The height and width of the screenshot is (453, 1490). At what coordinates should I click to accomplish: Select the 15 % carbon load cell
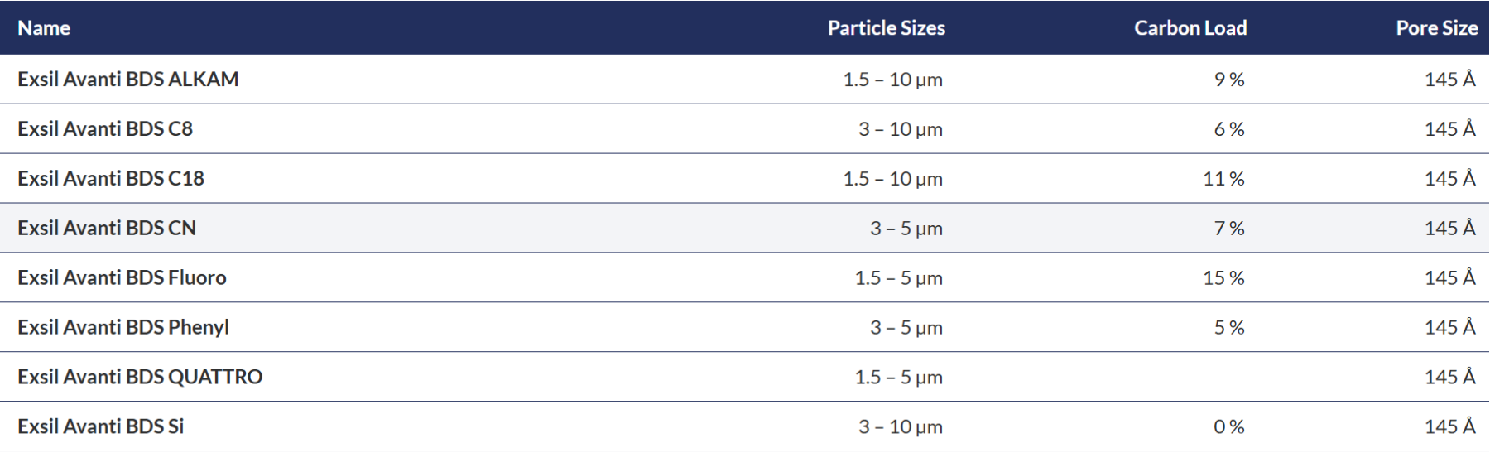(x=1224, y=278)
